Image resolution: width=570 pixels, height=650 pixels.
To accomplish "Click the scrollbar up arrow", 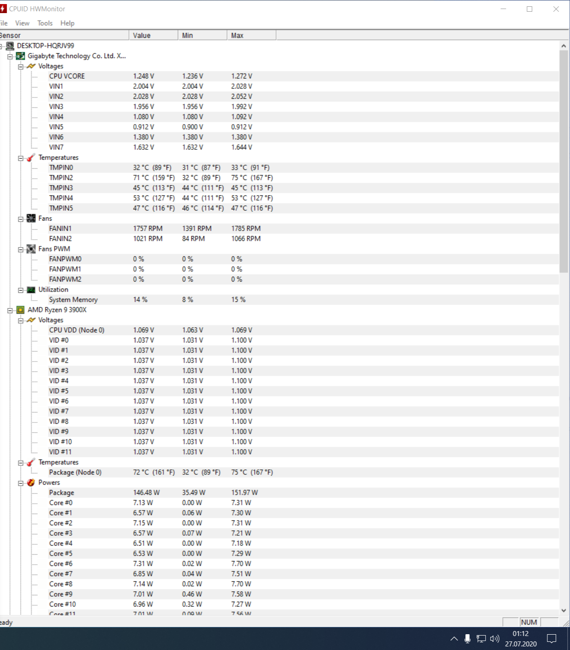I will (x=564, y=46).
